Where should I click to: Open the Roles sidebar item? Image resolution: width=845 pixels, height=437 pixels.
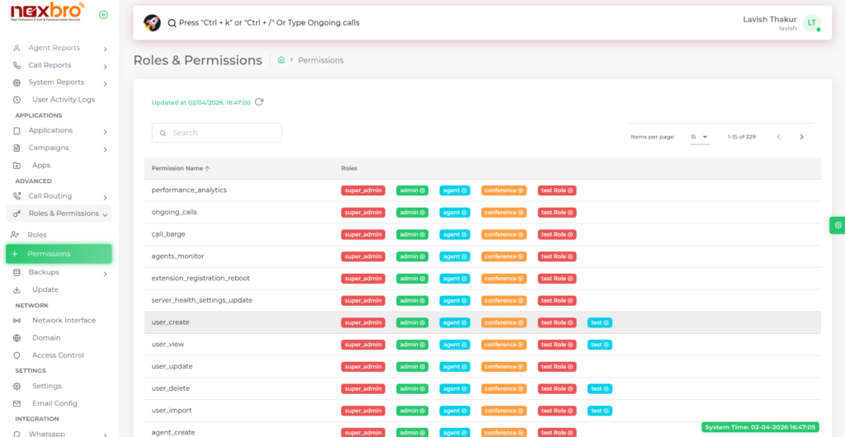point(37,235)
